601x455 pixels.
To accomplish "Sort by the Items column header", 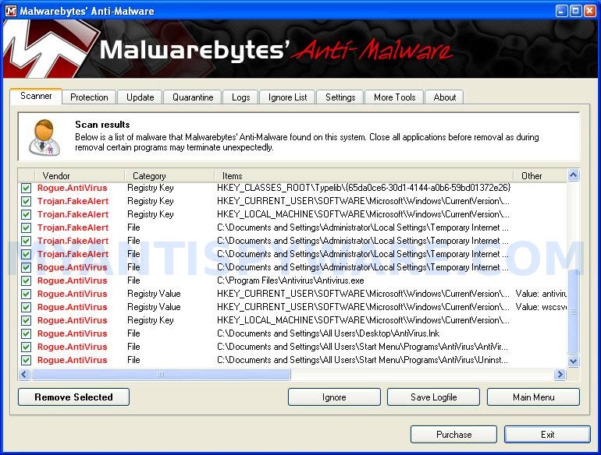I will pos(364,175).
